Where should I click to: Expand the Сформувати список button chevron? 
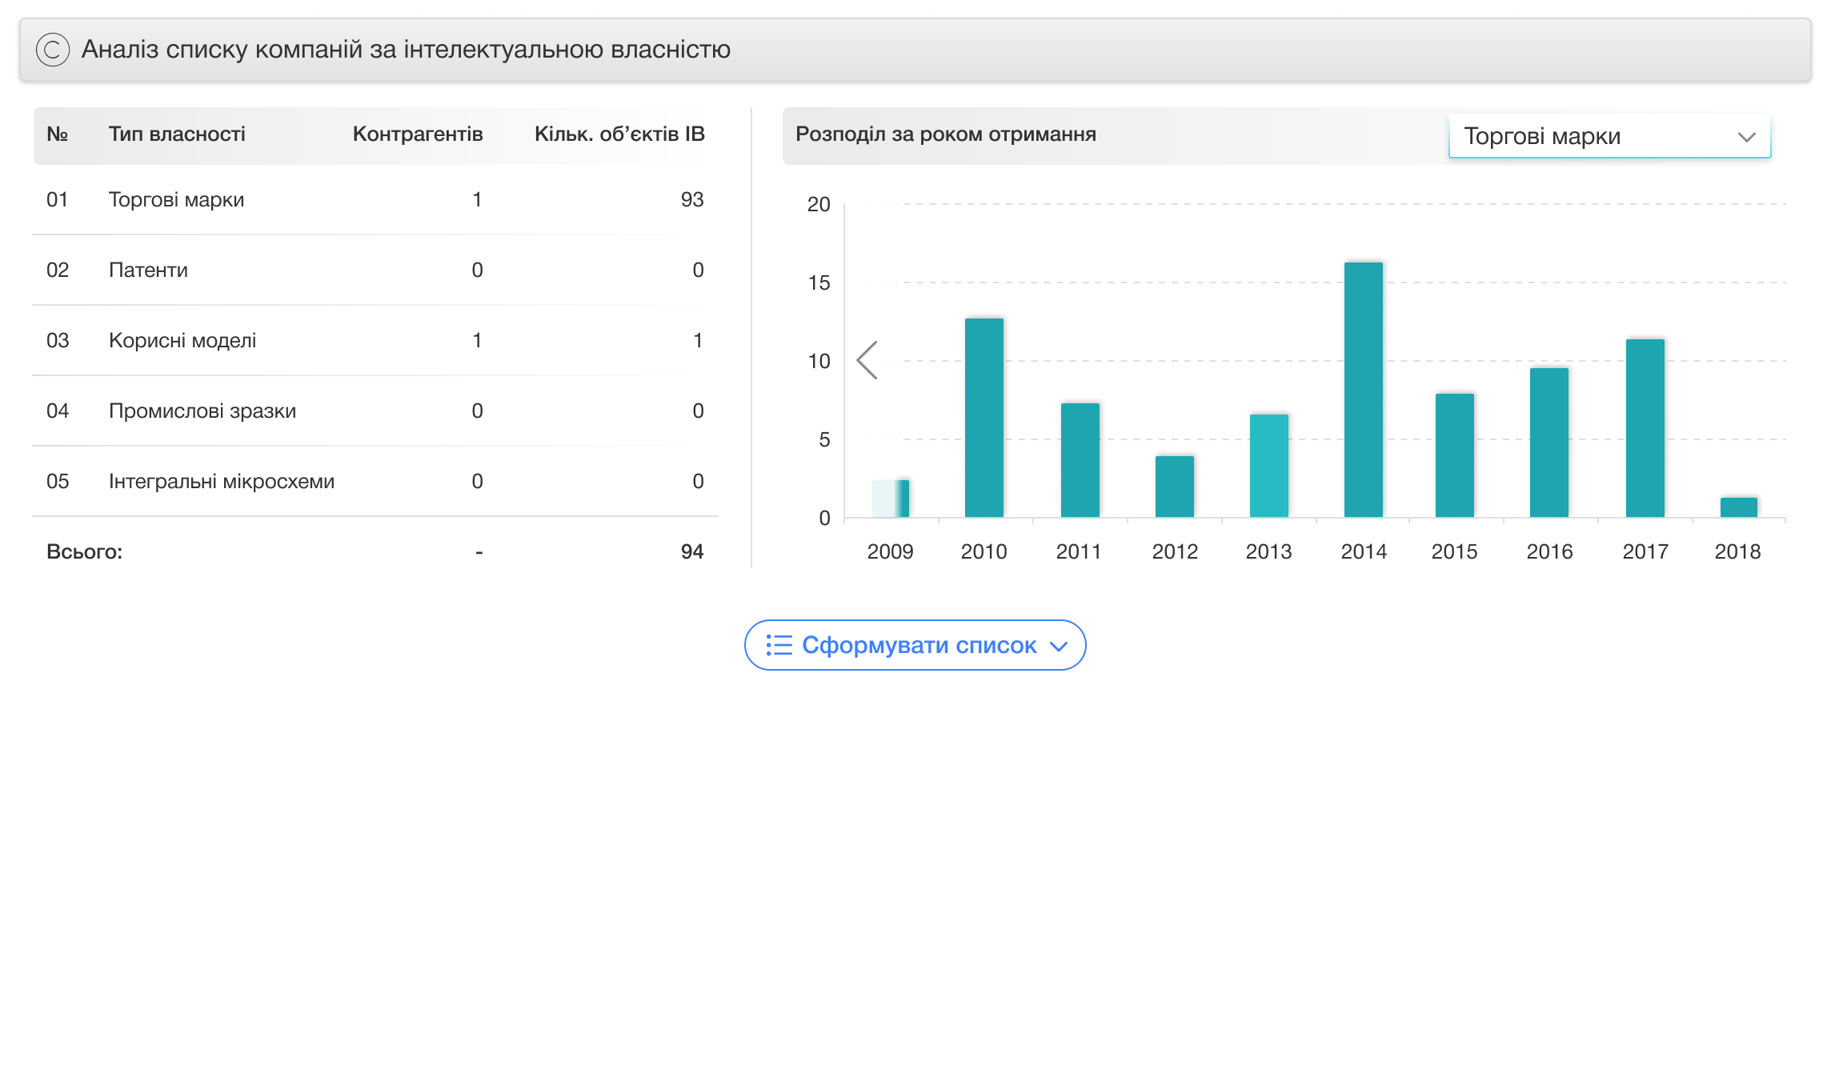point(1059,646)
